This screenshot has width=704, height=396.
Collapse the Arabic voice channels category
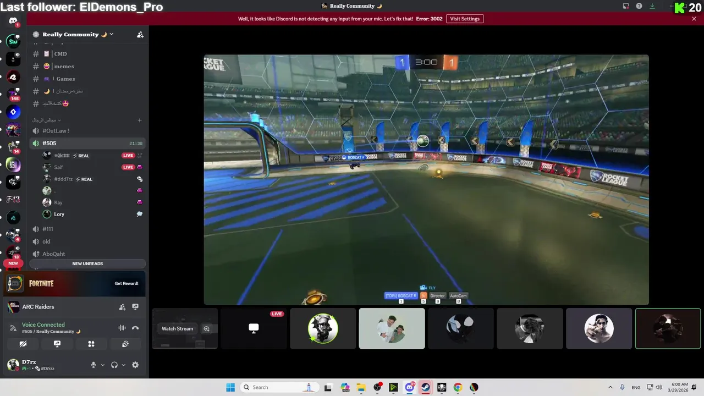pos(46,120)
